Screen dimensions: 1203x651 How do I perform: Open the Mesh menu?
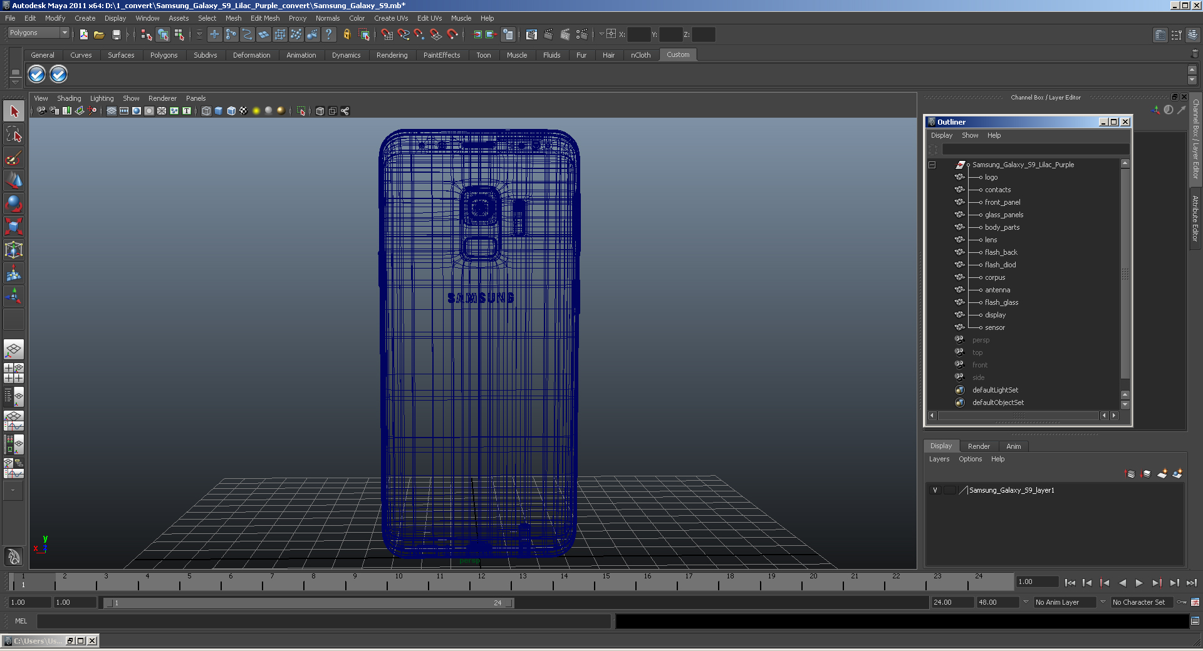[233, 18]
